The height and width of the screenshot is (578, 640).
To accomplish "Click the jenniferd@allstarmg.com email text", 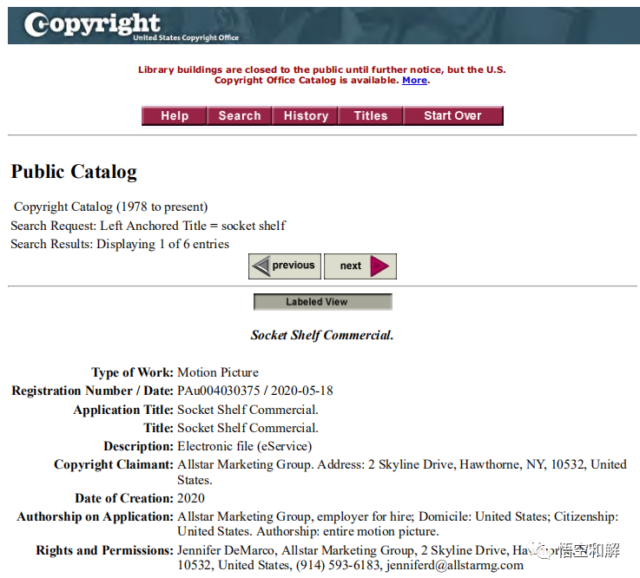I will [x=455, y=565].
